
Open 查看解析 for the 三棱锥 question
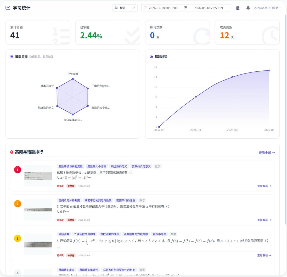coord(264,220)
